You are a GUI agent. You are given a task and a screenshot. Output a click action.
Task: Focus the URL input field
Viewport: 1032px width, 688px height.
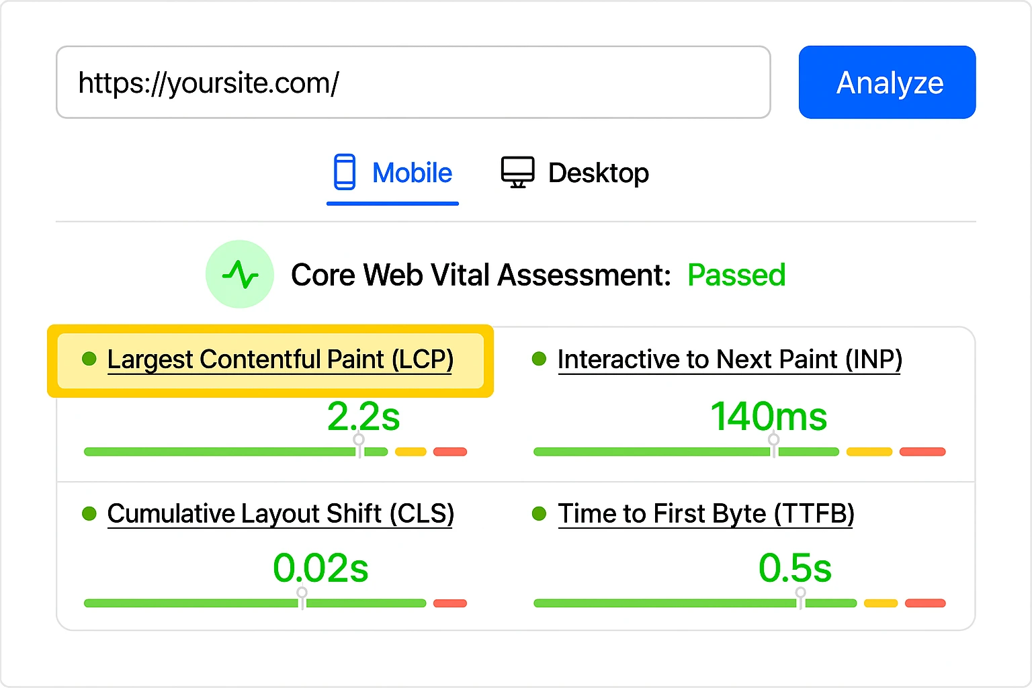point(413,83)
